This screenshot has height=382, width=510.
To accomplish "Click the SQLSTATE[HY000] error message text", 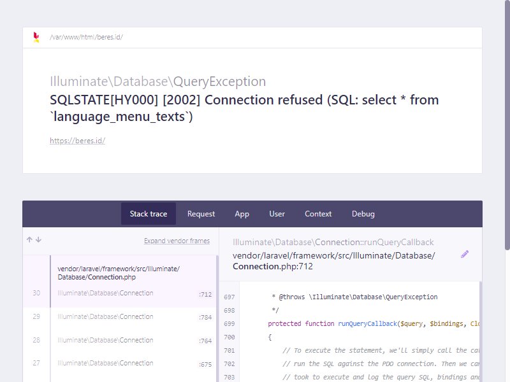I will tap(244, 108).
